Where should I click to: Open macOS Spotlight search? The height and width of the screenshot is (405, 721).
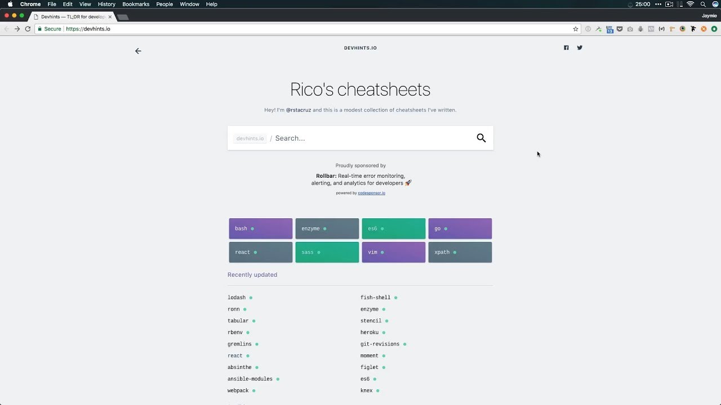pyautogui.click(x=703, y=4)
